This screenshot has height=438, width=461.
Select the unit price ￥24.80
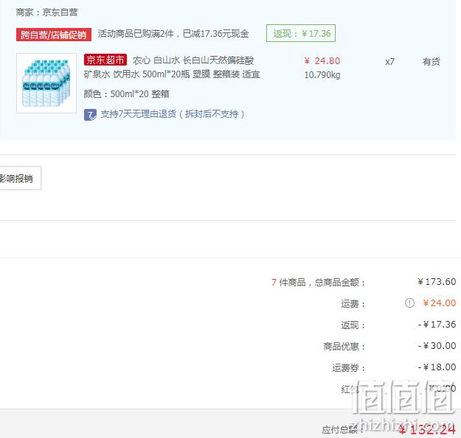click(x=322, y=60)
